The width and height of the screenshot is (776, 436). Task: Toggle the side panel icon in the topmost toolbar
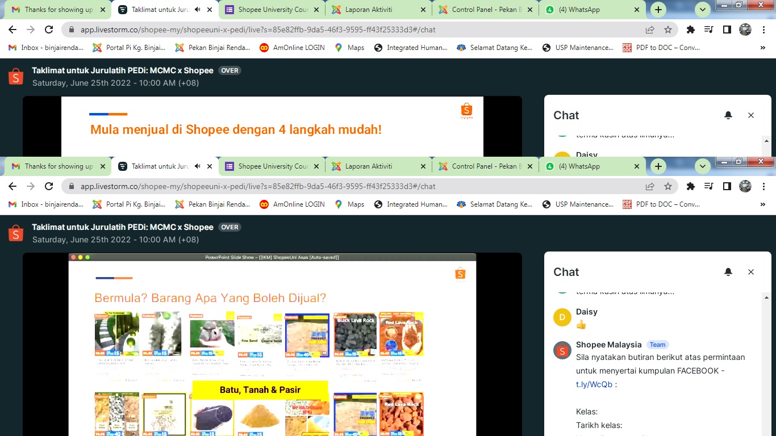pyautogui.click(x=727, y=30)
